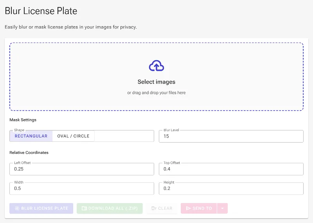Open the Send To dropdown arrow
313x223 pixels.
pos(222,208)
